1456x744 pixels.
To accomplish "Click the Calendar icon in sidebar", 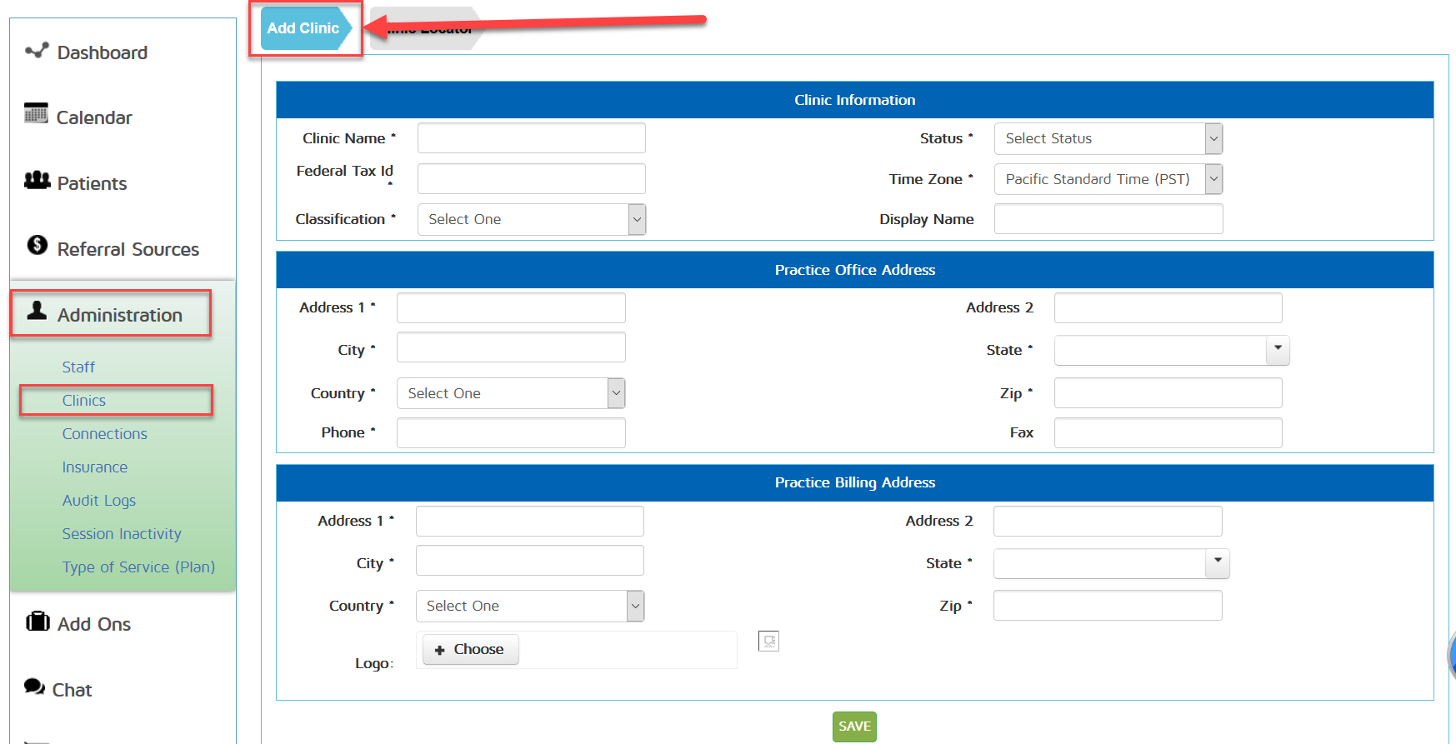I will [x=36, y=113].
